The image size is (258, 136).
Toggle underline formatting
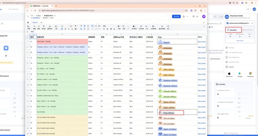click(x=72, y=29)
